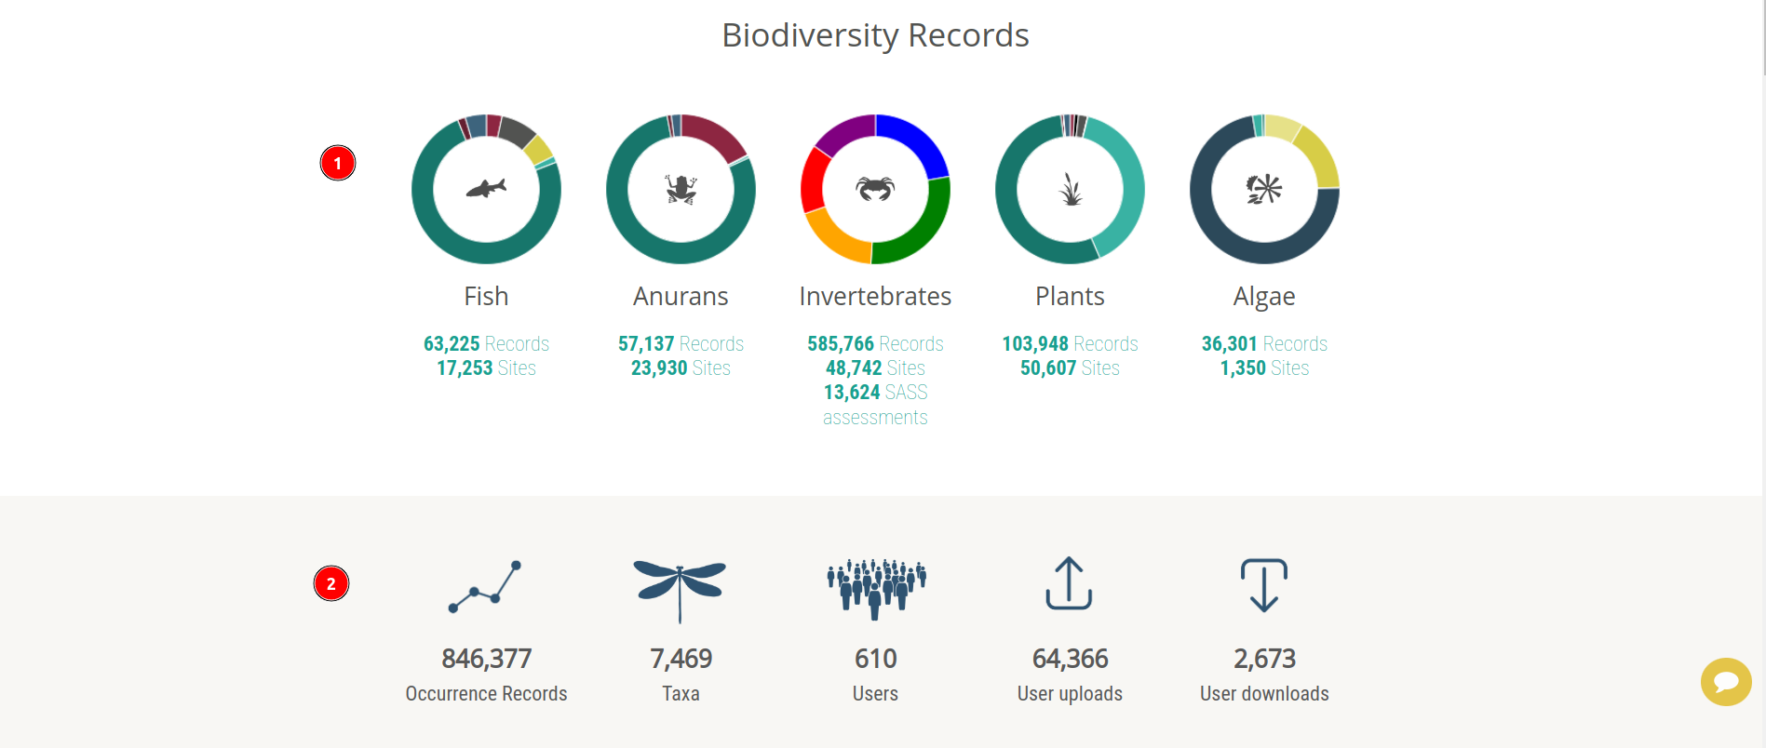The height and width of the screenshot is (748, 1766).
Task: Open the 1,350 Sites Algae link
Action: click(1264, 367)
